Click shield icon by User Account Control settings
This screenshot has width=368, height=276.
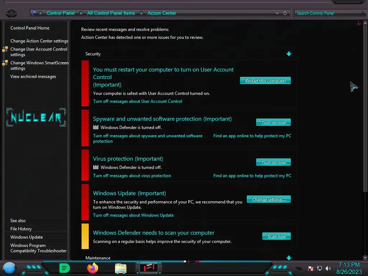(5, 49)
